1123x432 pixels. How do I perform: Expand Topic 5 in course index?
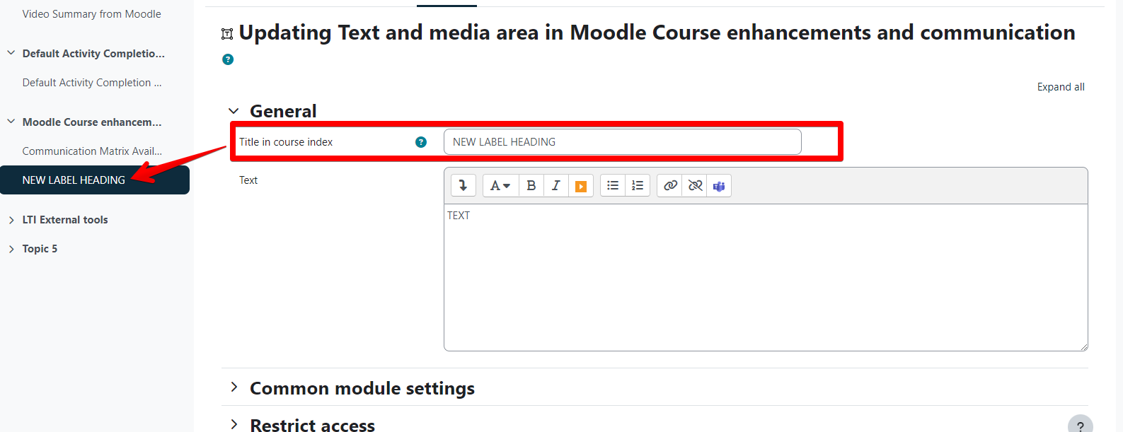(x=11, y=249)
